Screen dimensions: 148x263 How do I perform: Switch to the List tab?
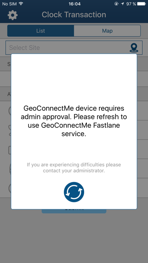40,31
